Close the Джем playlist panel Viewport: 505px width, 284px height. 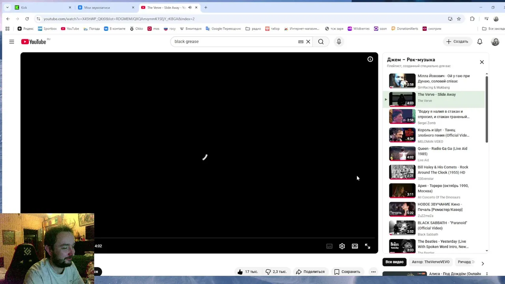click(x=482, y=62)
